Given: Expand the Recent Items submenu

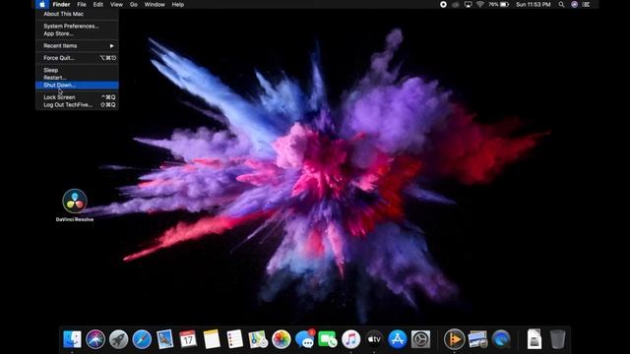Looking at the screenshot, I should pos(77,46).
